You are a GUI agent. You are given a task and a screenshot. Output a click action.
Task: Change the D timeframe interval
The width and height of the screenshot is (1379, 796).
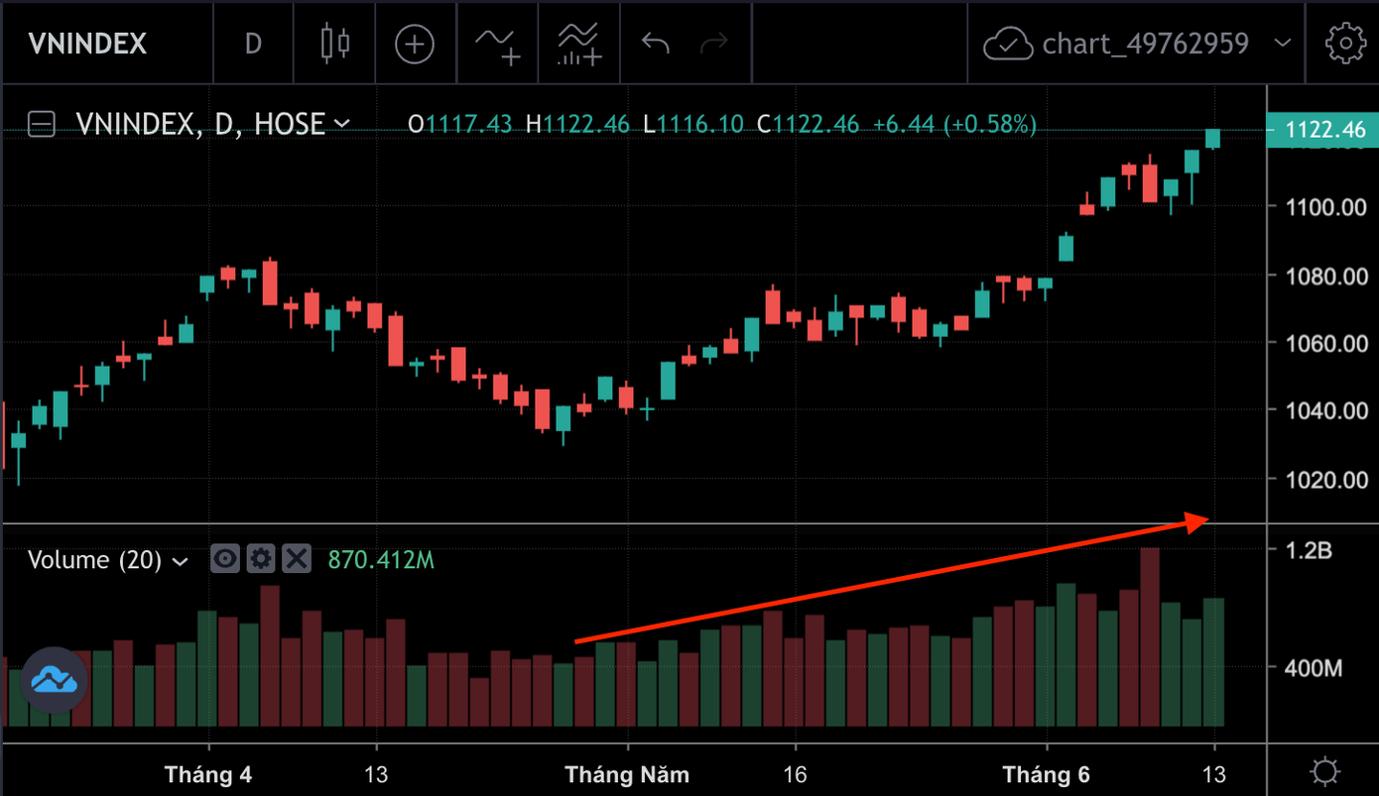point(253,44)
